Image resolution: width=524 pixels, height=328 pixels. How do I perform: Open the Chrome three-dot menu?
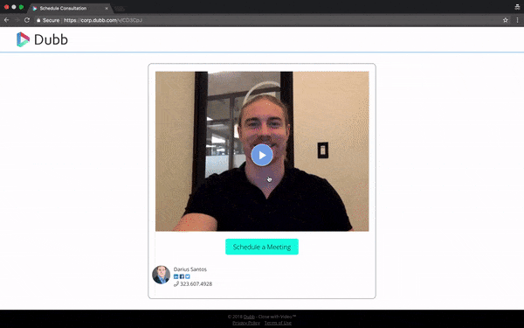pyautogui.click(x=517, y=20)
